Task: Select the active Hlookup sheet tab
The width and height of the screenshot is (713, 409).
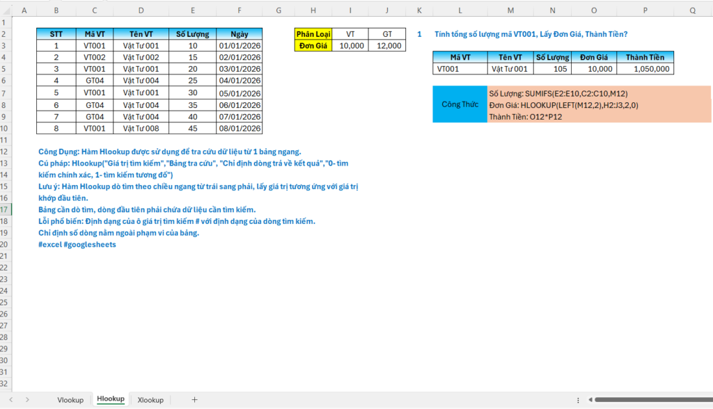Action: coord(110,399)
